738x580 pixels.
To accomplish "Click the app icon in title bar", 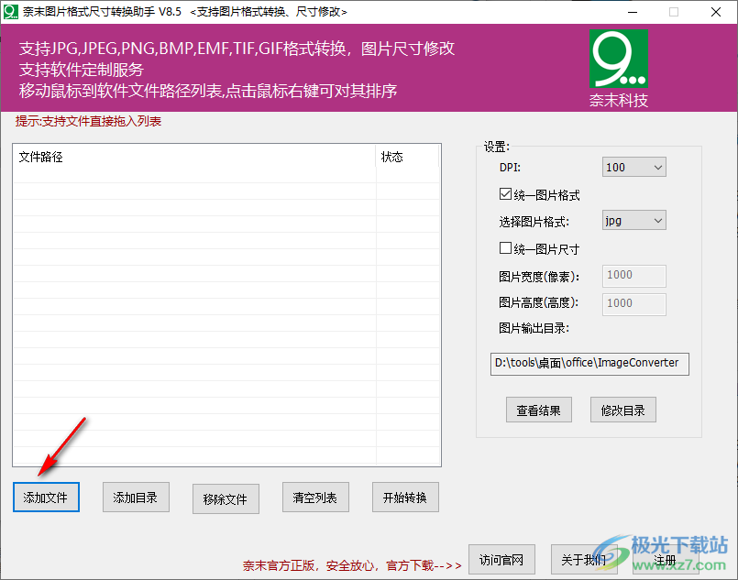I will (x=10, y=12).
